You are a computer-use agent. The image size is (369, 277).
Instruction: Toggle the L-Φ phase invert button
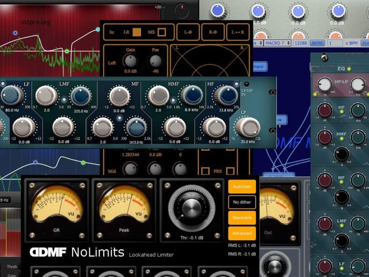tap(188, 32)
